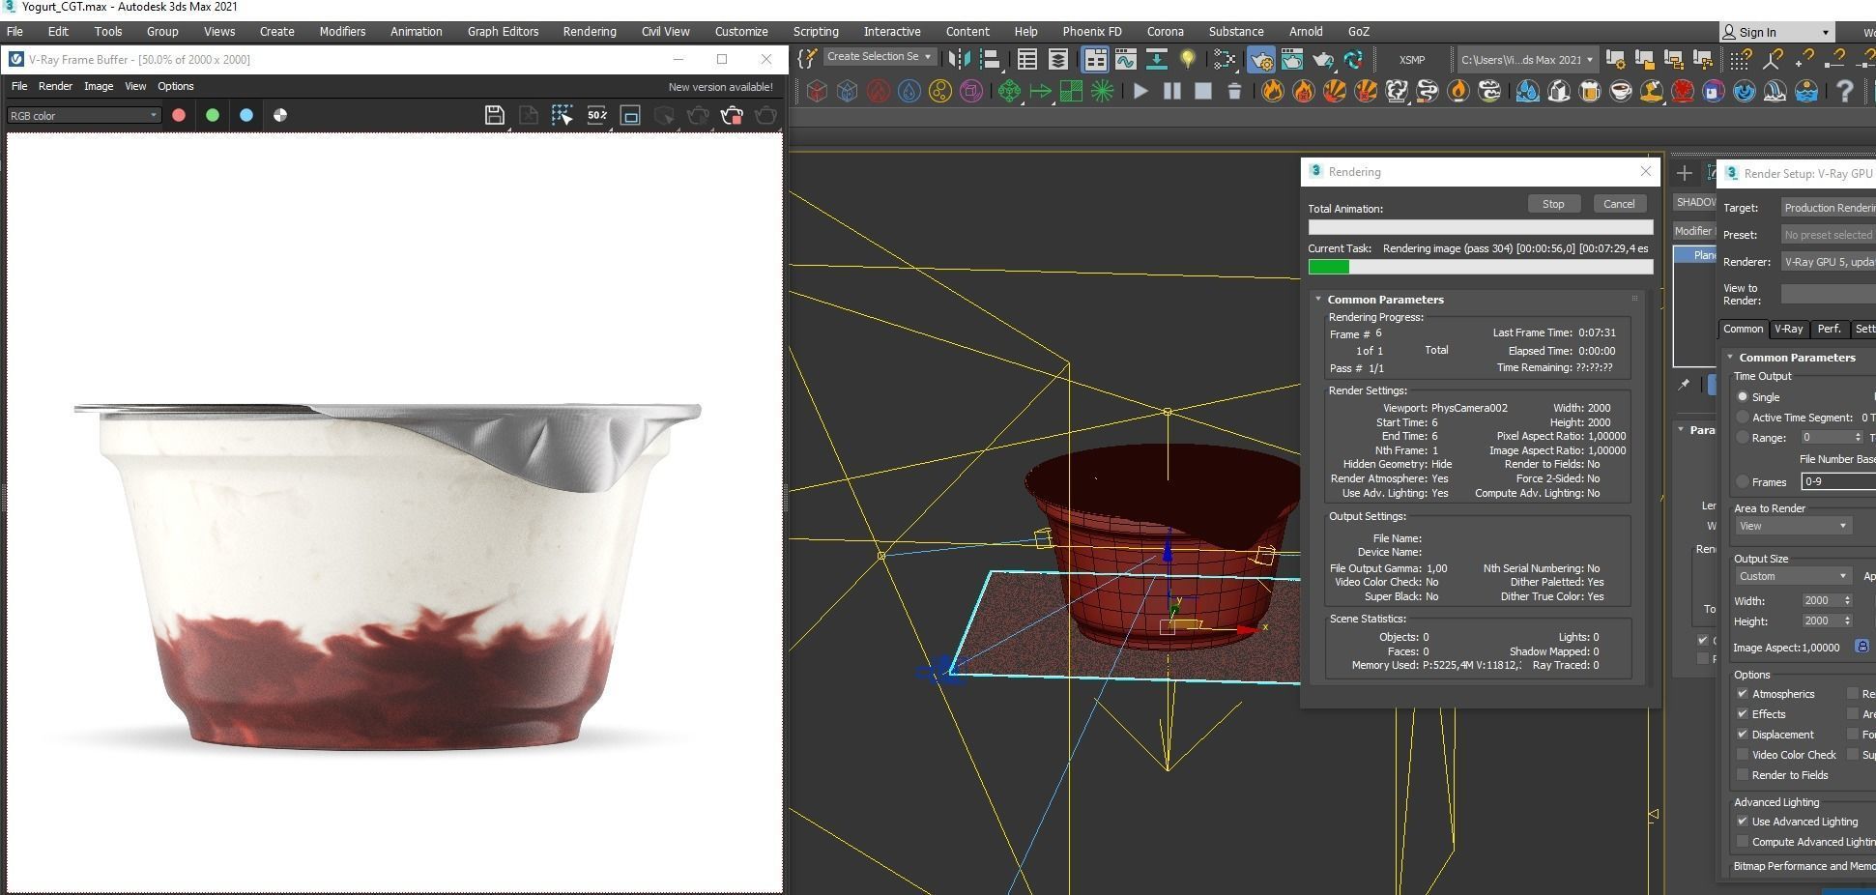Open the Sign In dropdown
1876x895 pixels.
click(1776, 32)
